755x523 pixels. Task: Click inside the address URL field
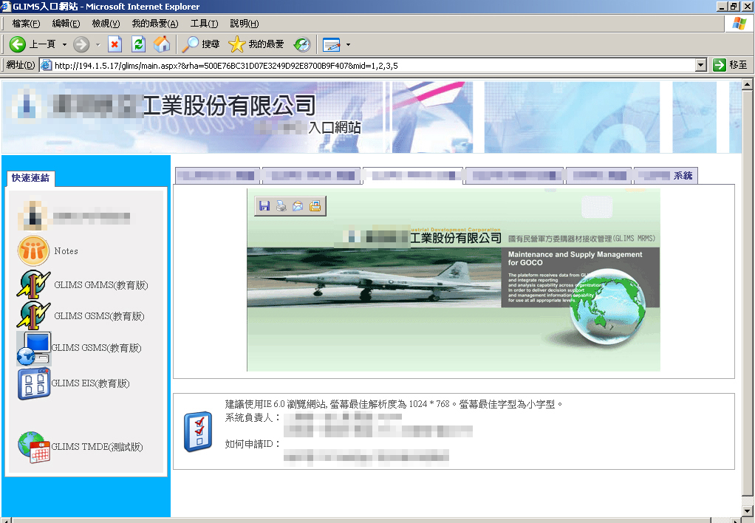click(x=369, y=65)
